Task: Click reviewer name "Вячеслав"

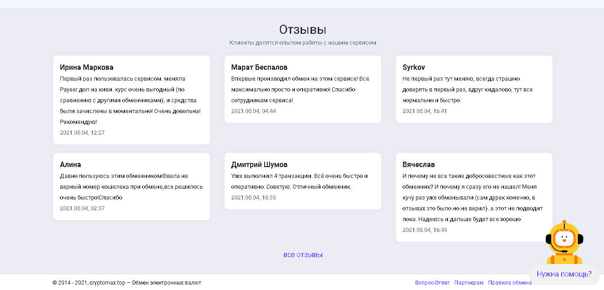Action: pos(418,165)
